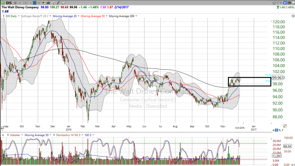Click the Stochastics reorder arrows icon
Viewport: 295px width, 166px height.
coord(54,135)
